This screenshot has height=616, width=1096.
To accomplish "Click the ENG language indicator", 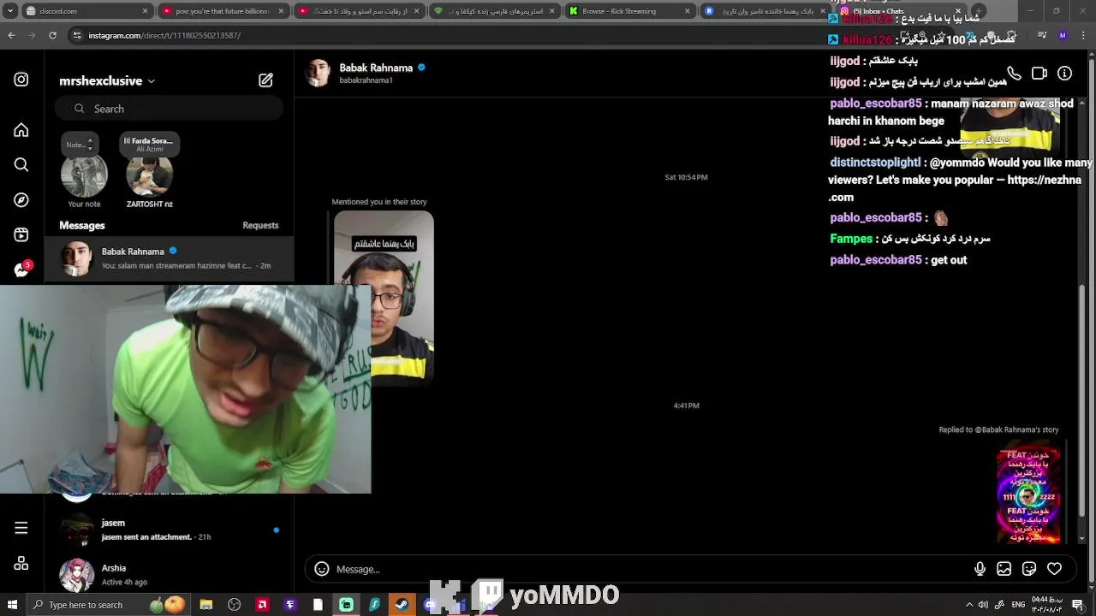I will [1018, 605].
